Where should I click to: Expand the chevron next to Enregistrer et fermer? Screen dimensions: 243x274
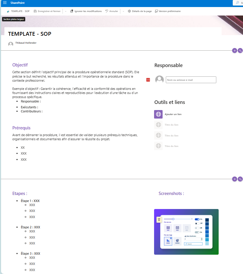tap(65, 11)
